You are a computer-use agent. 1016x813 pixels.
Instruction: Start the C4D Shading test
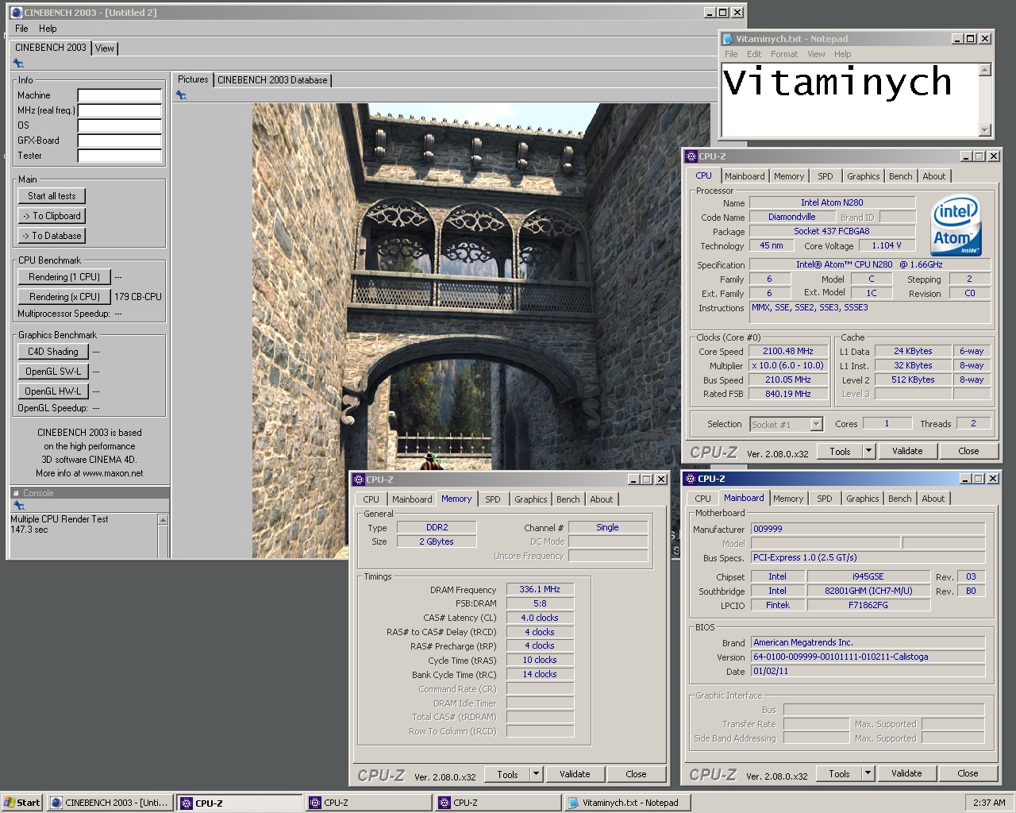52,352
